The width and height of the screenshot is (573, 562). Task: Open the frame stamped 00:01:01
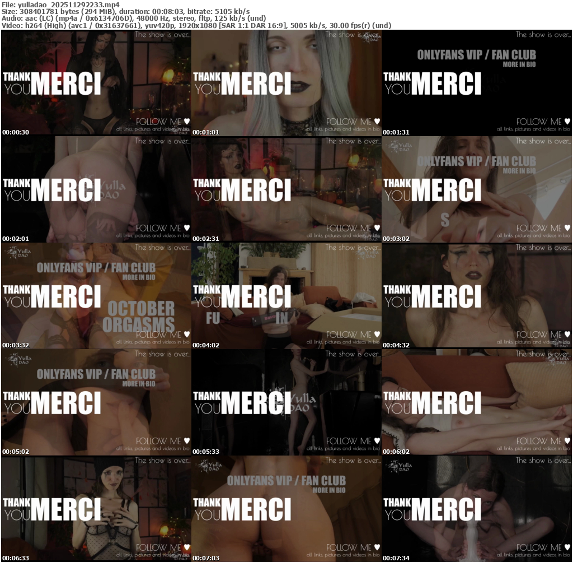286,83
